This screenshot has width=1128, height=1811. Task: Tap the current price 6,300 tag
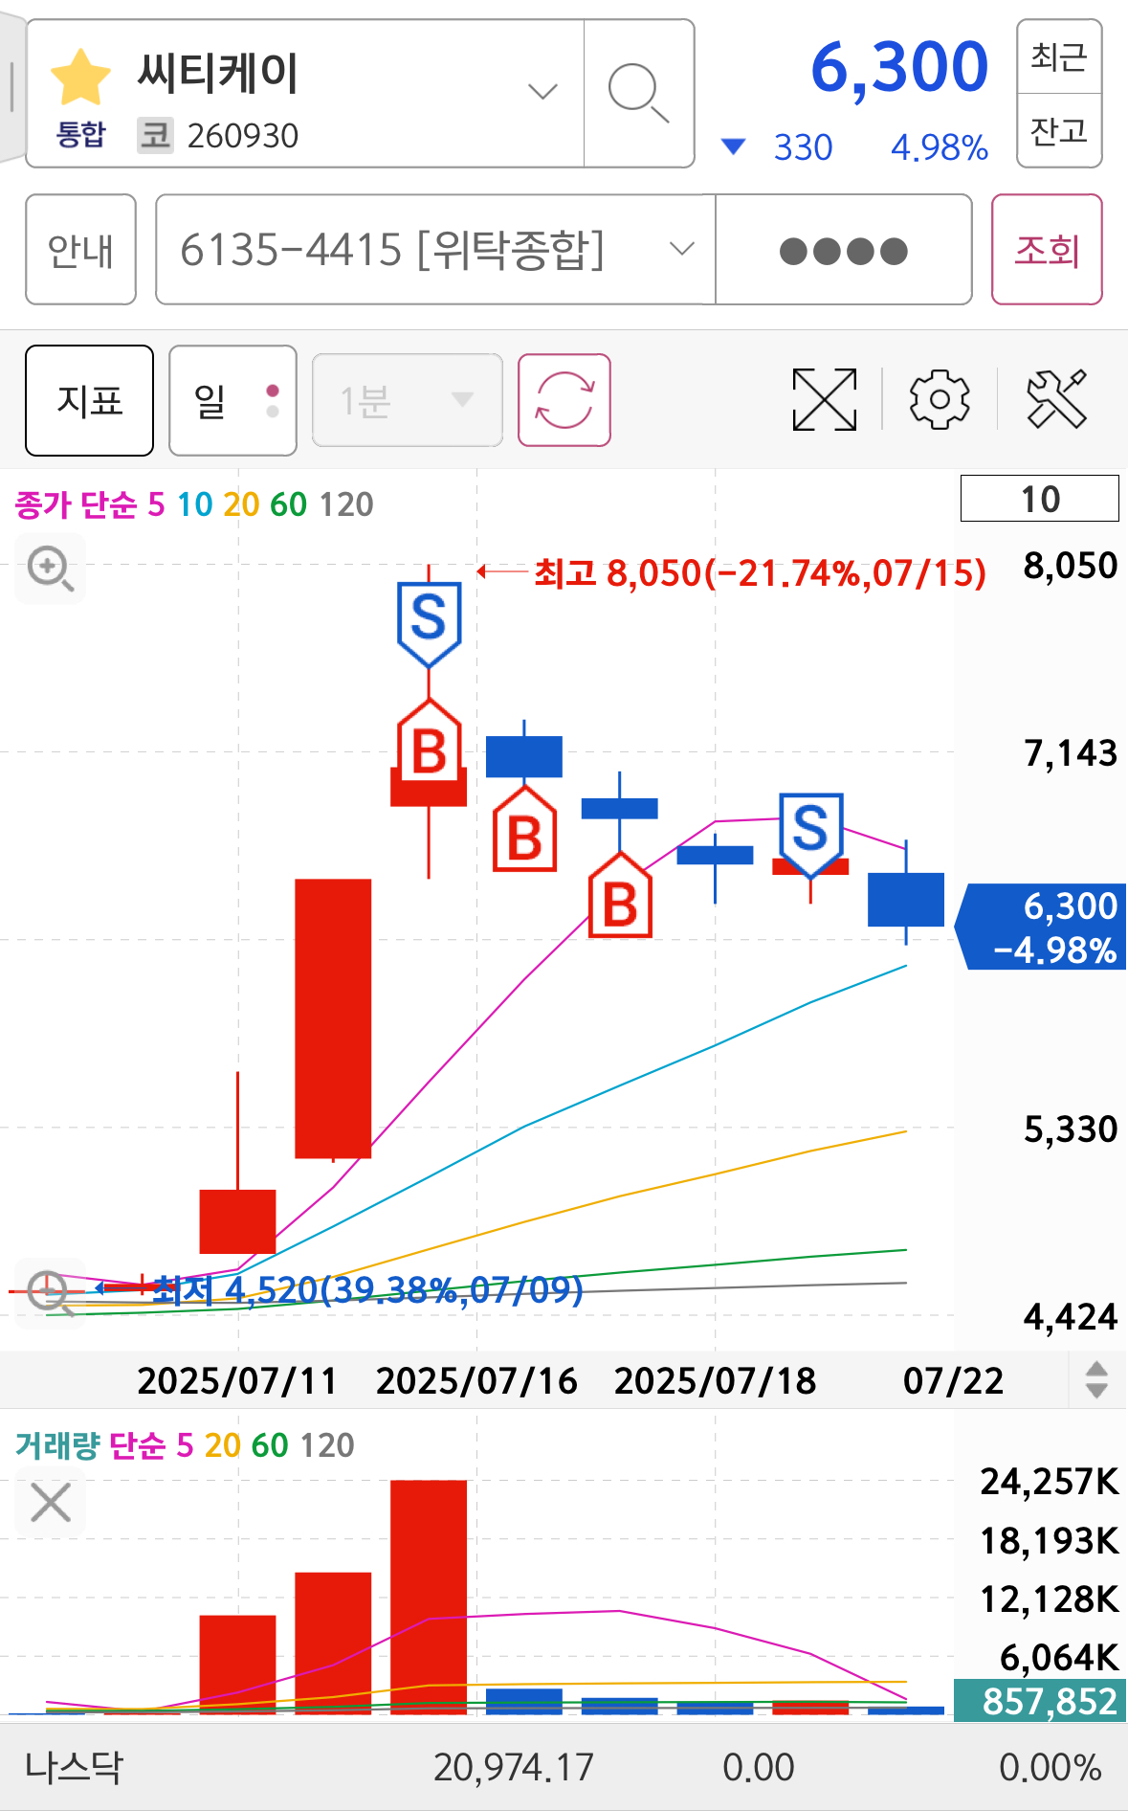pyautogui.click(x=1041, y=927)
